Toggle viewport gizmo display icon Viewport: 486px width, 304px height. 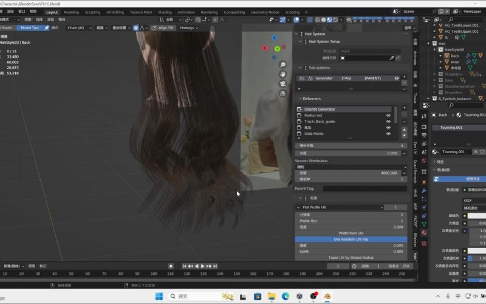click(282, 20)
